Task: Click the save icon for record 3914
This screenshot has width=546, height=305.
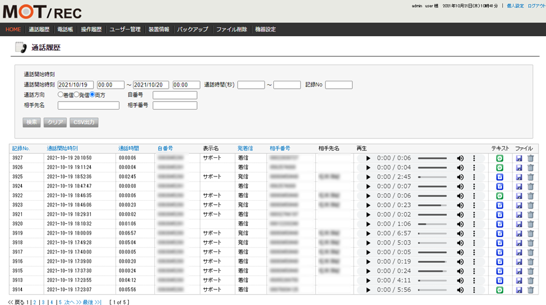Action: [x=519, y=289]
